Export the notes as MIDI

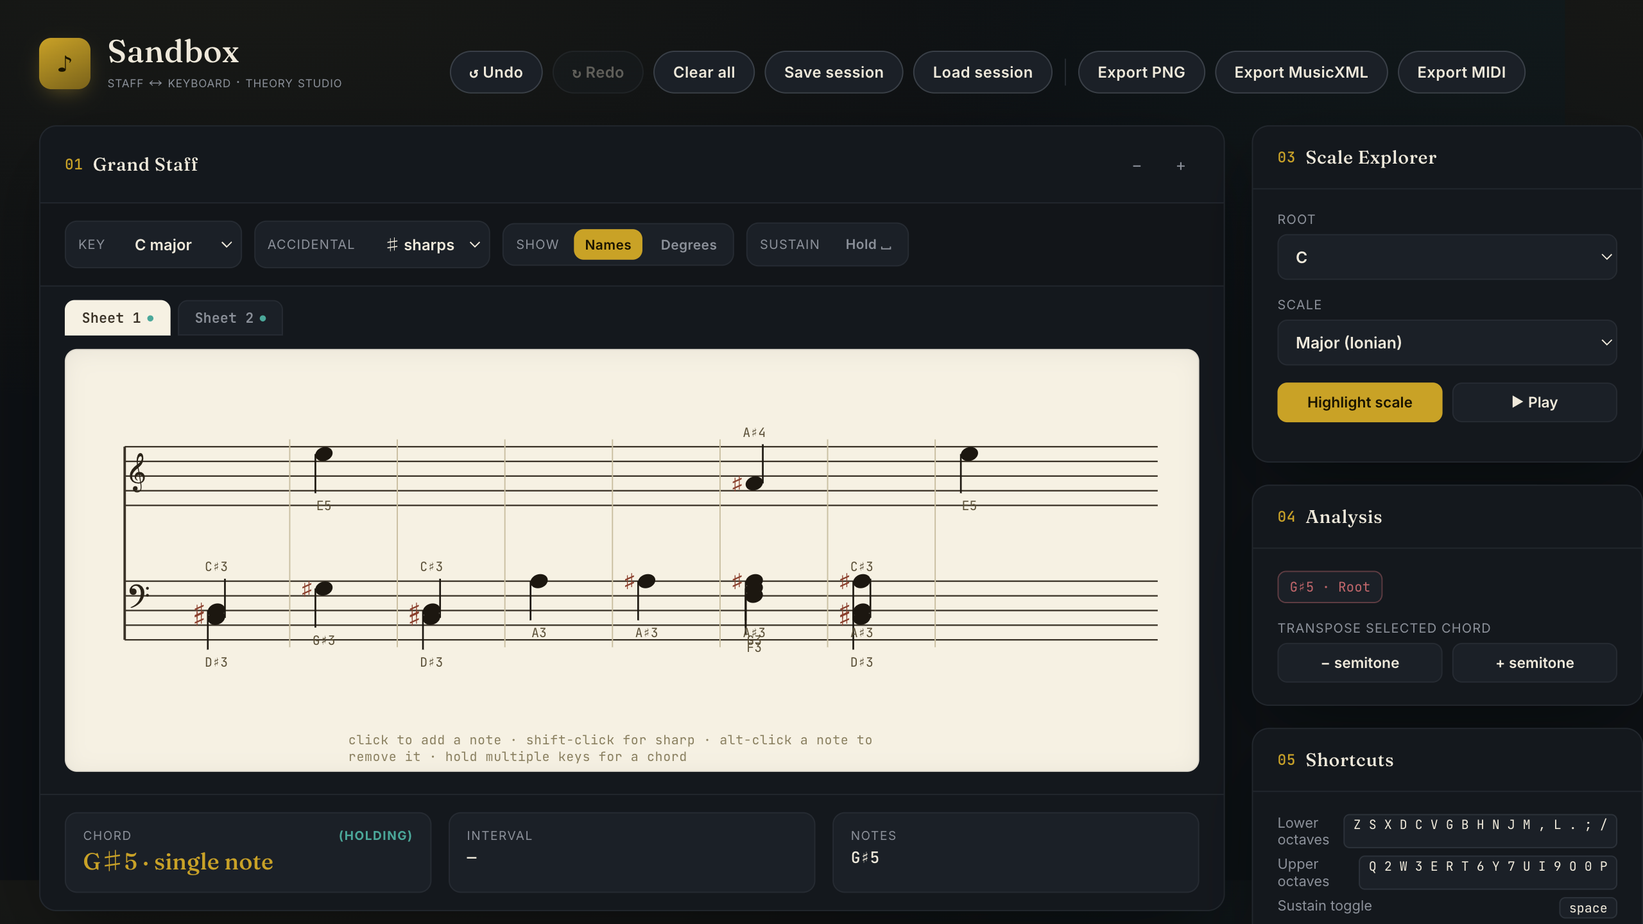pyautogui.click(x=1461, y=73)
